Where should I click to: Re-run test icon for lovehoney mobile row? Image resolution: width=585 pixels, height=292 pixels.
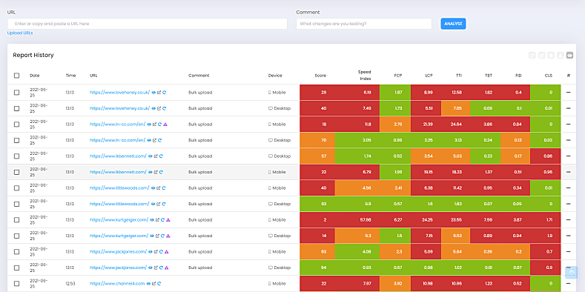165,93
